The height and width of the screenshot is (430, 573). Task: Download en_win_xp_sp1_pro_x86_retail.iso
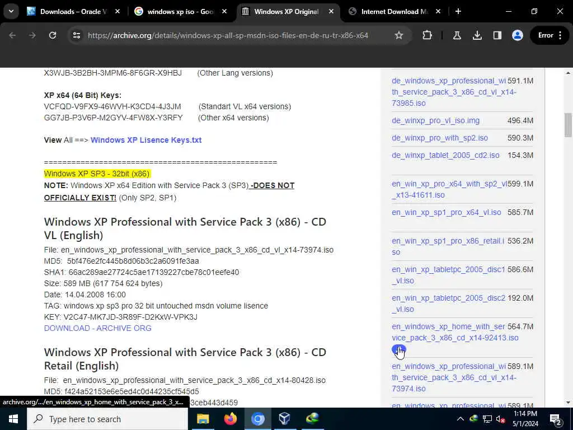pyautogui.click(x=448, y=246)
